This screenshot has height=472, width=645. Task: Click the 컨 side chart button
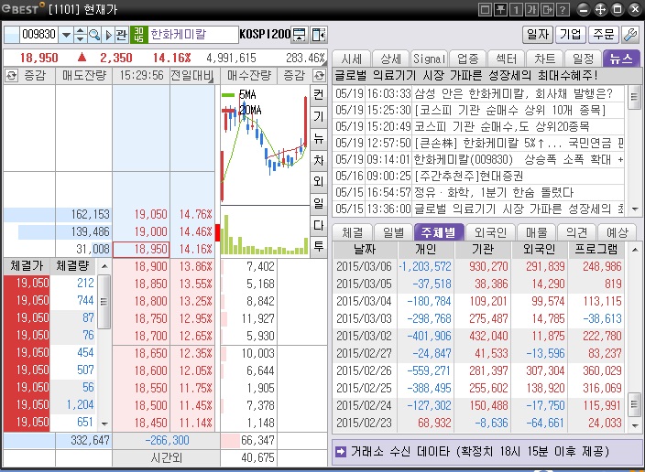319,95
